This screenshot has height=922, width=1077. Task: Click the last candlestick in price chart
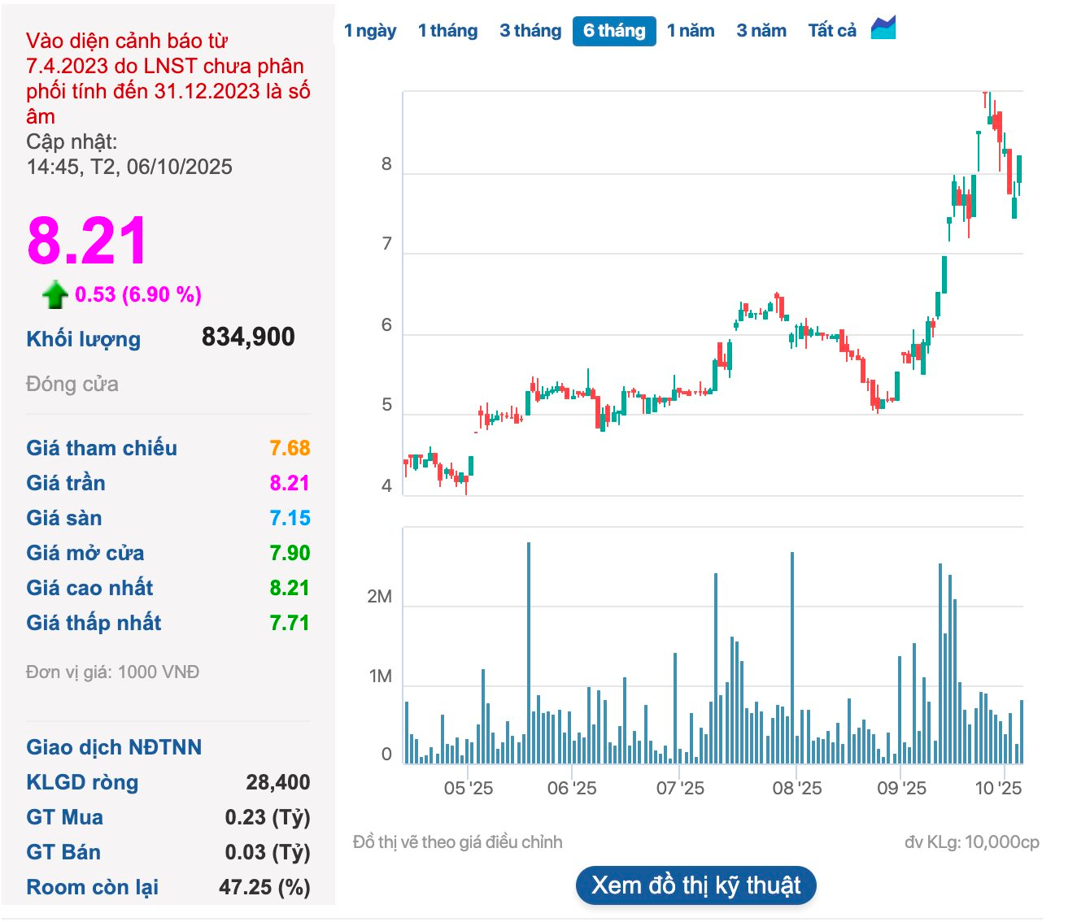coord(1019,171)
